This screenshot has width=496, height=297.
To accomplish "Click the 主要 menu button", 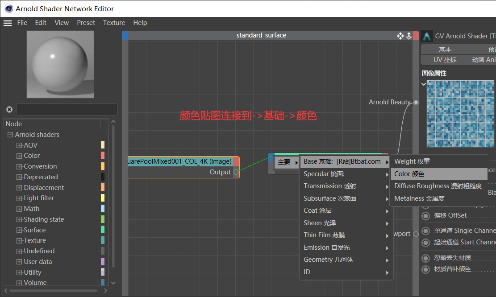I will (x=287, y=162).
